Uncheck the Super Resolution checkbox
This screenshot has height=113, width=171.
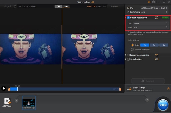click(x=128, y=18)
